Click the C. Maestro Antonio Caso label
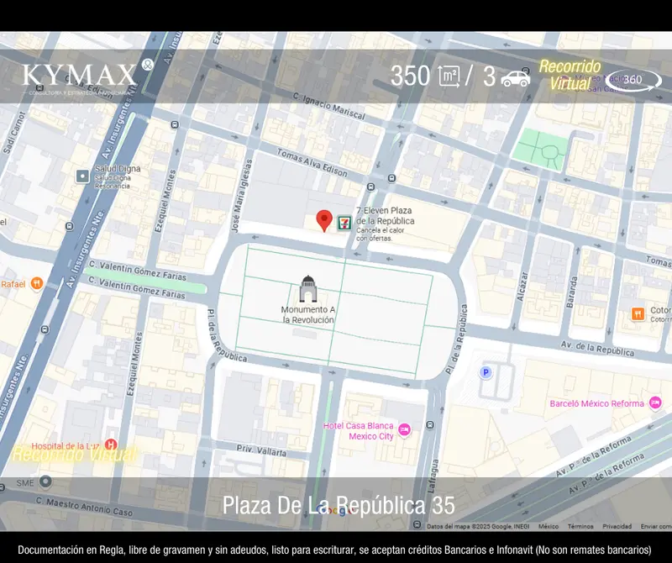The image size is (672, 563). click(84, 507)
